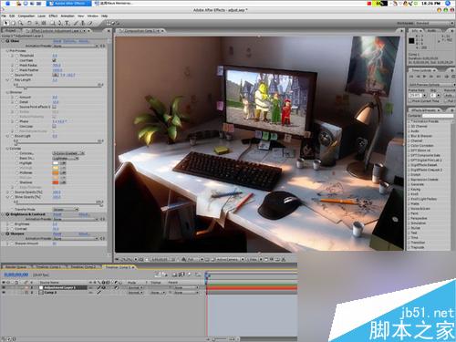
Task: Open Shine Animation Presets dropdown
Action: 76,46
